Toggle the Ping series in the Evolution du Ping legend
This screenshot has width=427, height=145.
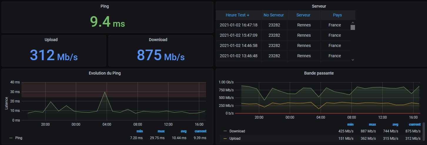pyautogui.click(x=19, y=138)
